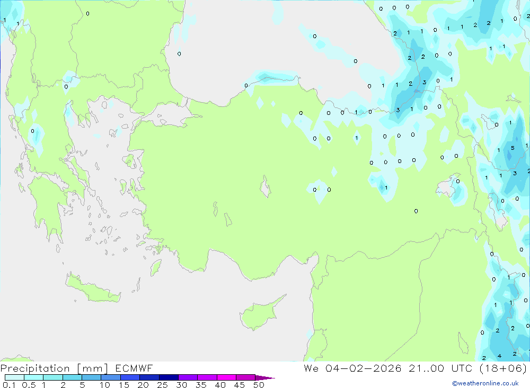Select the 30–35 mm purple legend swatch
Viewport: 530px width, 388px height.
tap(188, 377)
